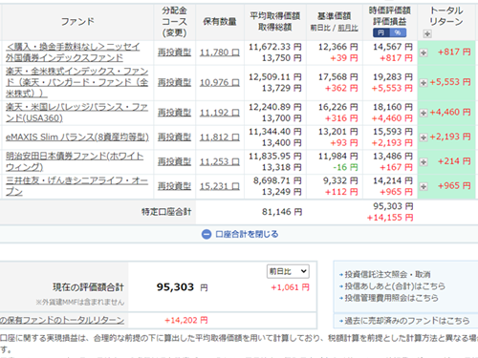
Task: Switch valuation display to percent
Action: [398, 32]
